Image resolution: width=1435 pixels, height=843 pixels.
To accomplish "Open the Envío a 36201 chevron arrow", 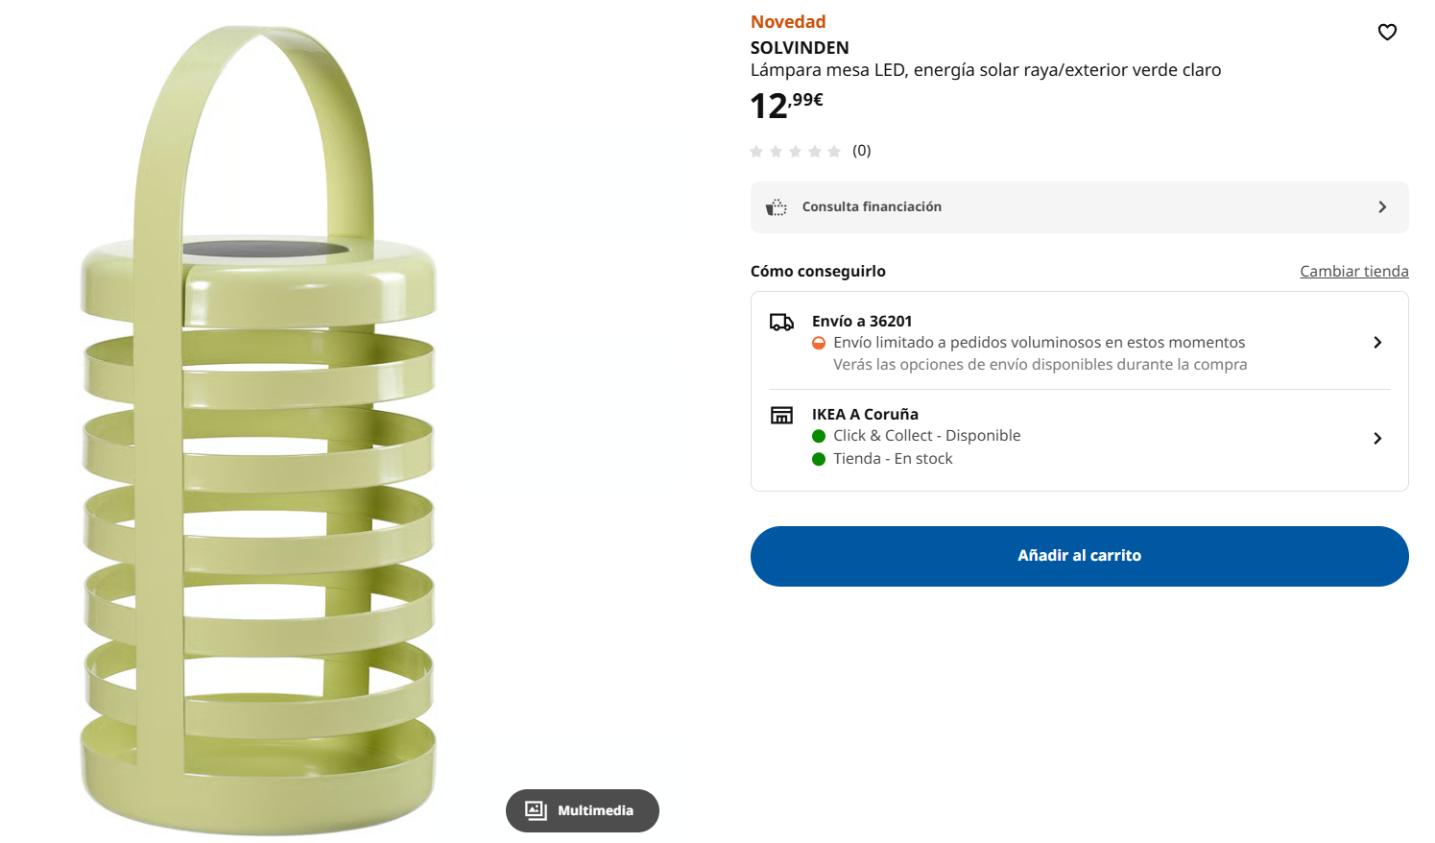I will (x=1377, y=343).
